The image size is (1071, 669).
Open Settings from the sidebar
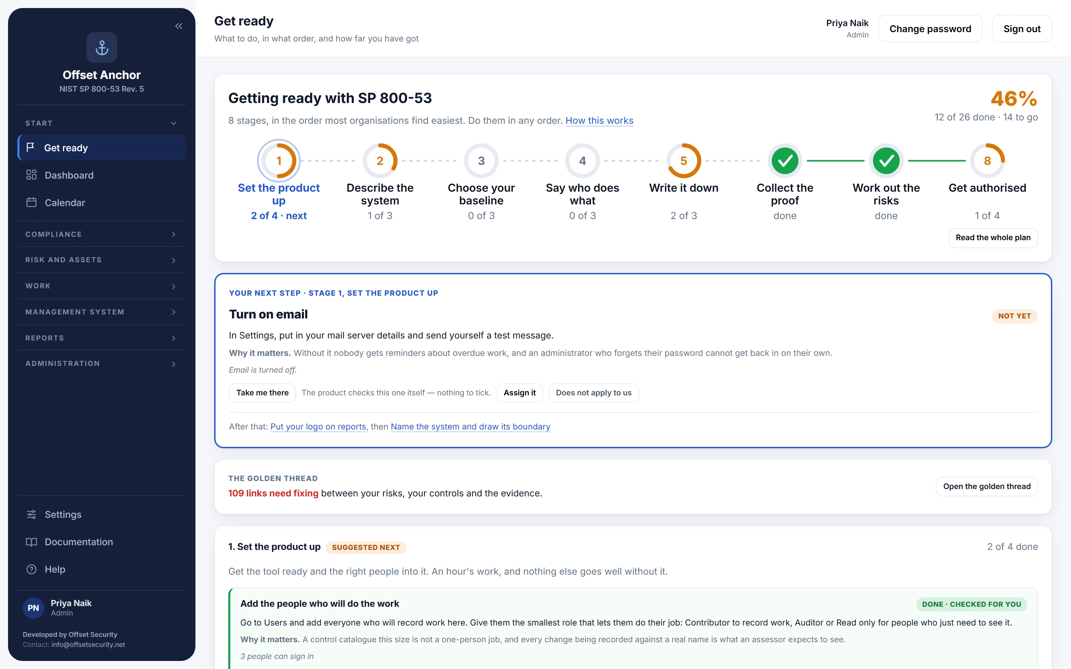coord(102,514)
